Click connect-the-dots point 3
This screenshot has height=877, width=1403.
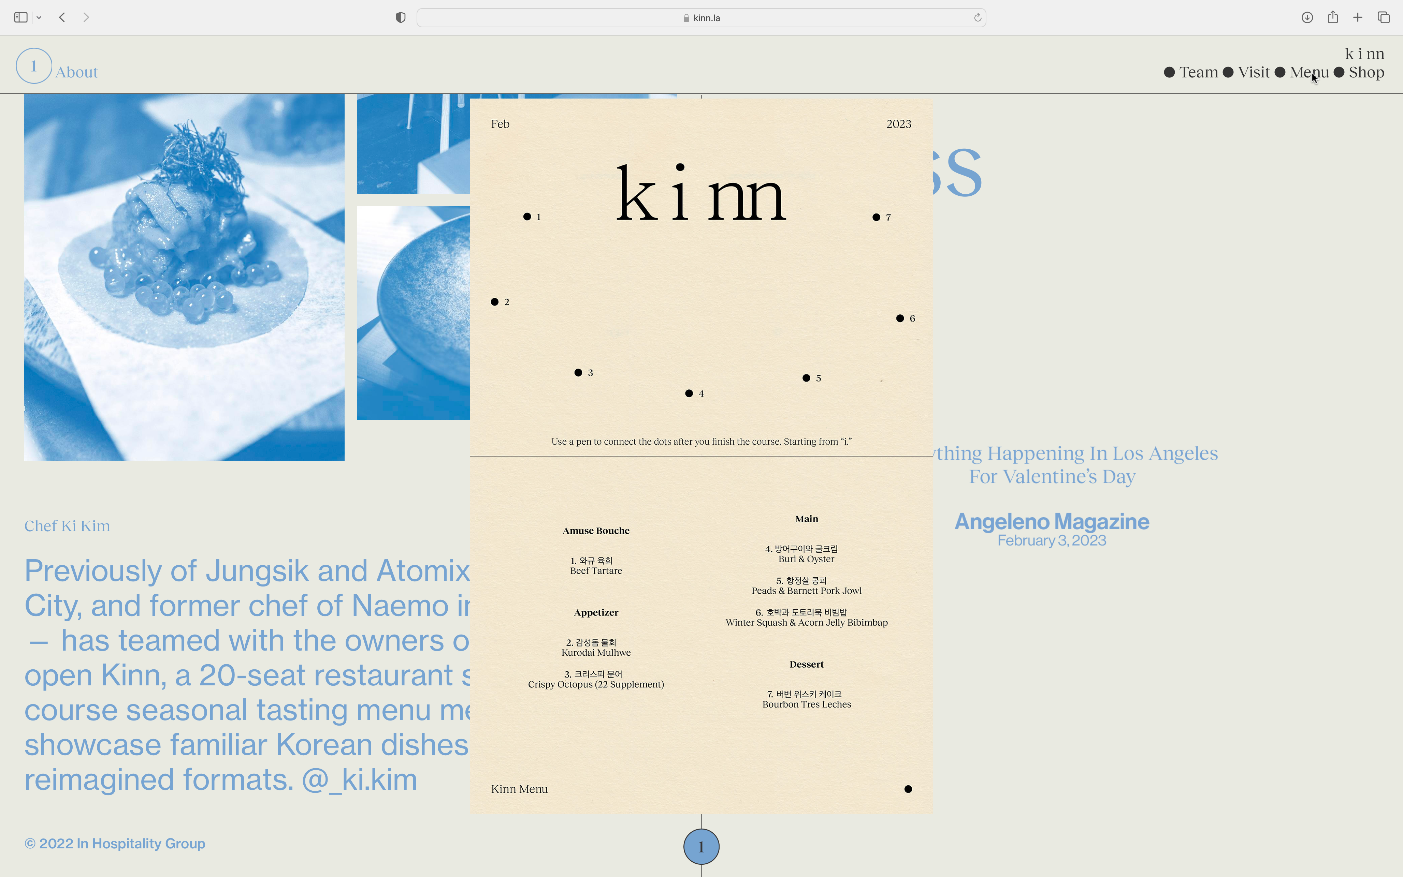(x=578, y=372)
